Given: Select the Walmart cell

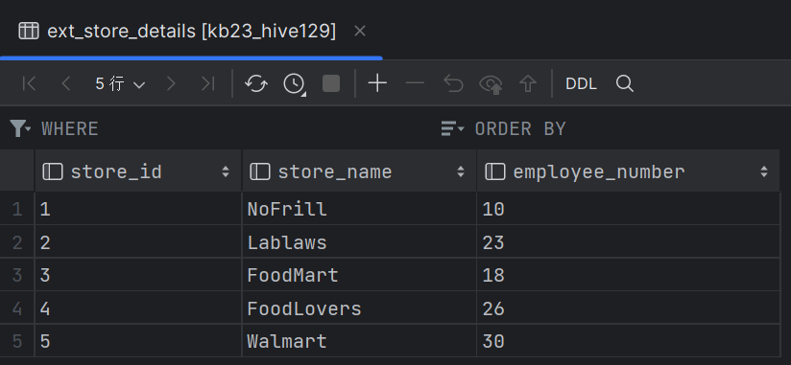Looking at the screenshot, I should (x=359, y=341).
